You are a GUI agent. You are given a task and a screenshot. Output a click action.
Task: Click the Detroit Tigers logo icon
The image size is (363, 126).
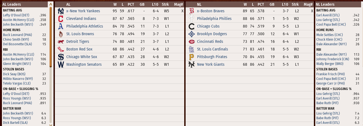coord(61,42)
